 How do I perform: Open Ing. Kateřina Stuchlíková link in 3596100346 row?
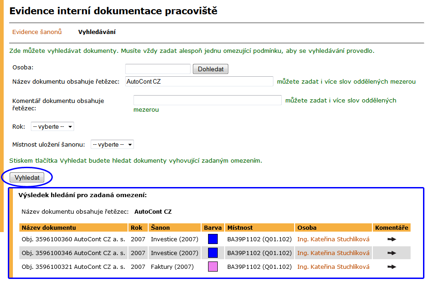(x=333, y=253)
